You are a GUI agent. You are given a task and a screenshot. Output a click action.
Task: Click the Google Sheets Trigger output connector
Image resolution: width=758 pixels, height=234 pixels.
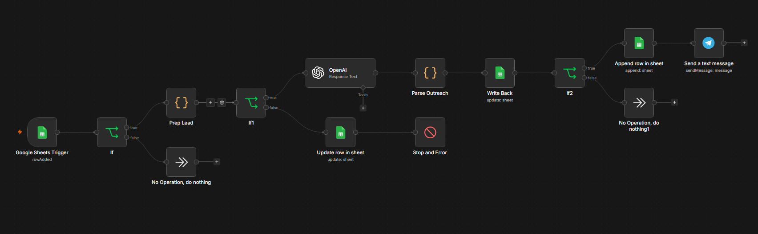57,132
